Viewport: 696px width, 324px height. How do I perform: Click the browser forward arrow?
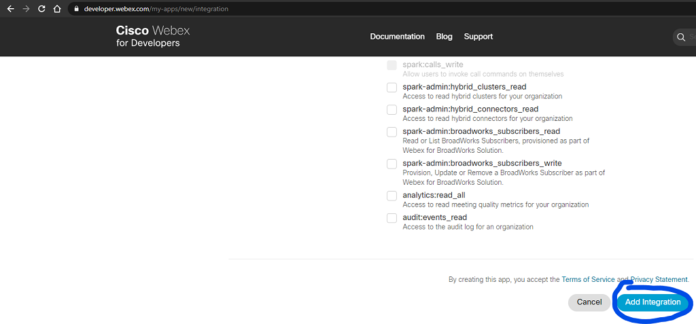tap(26, 9)
